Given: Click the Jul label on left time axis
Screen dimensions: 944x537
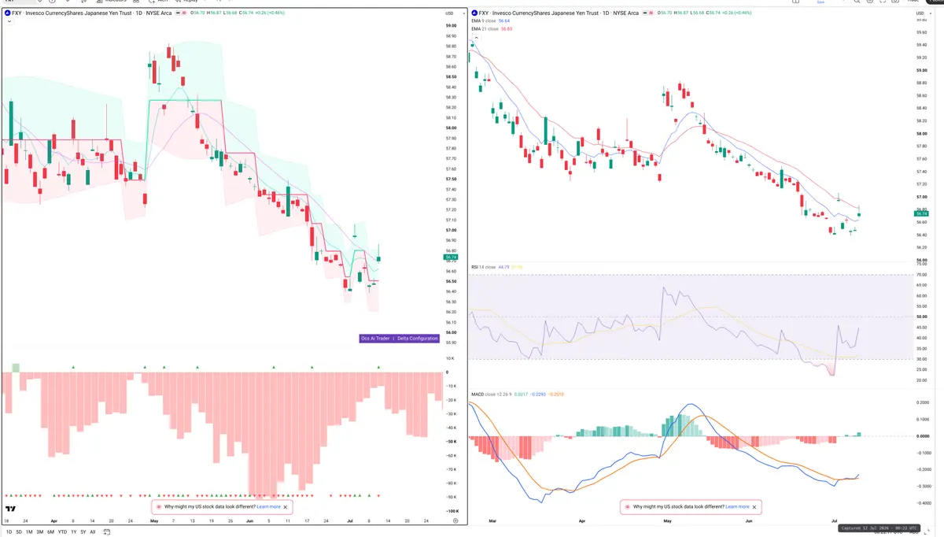Looking at the screenshot, I should click(349, 520).
